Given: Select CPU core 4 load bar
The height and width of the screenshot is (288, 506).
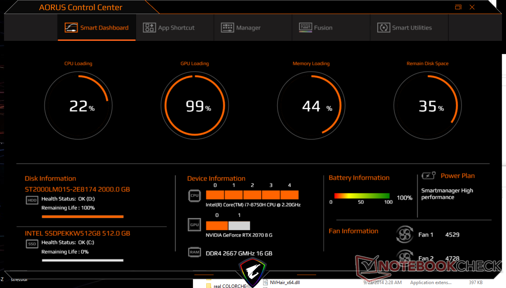Looking at the screenshot, I should pos(290,195).
